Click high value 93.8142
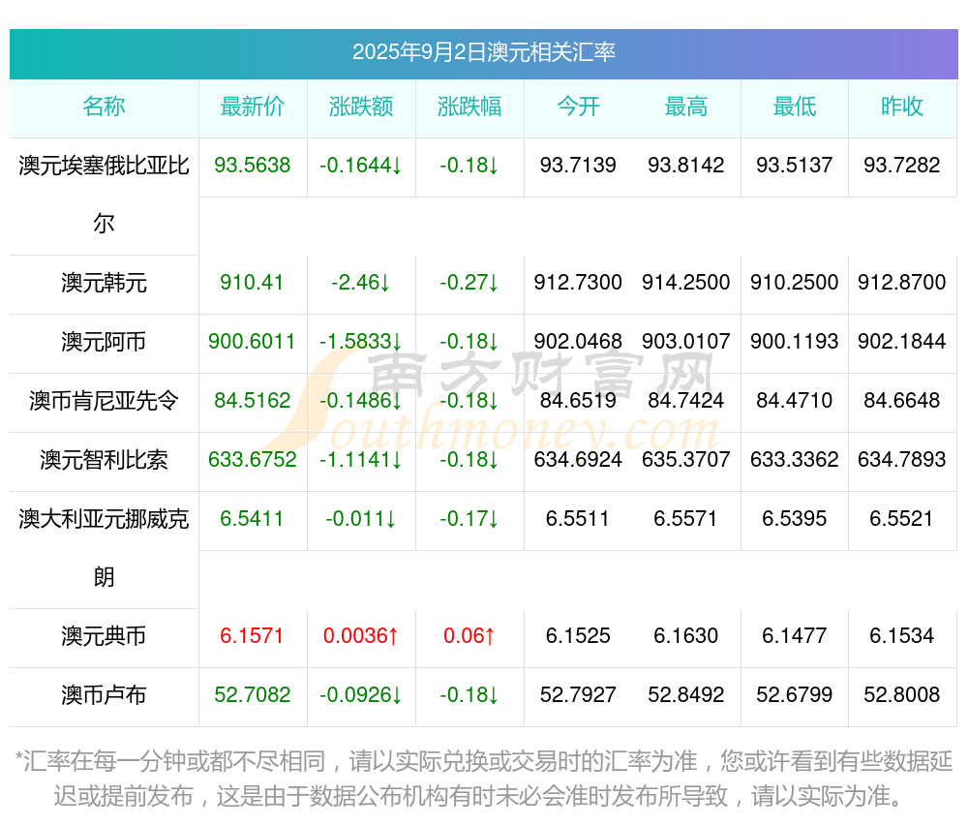 pyautogui.click(x=686, y=165)
